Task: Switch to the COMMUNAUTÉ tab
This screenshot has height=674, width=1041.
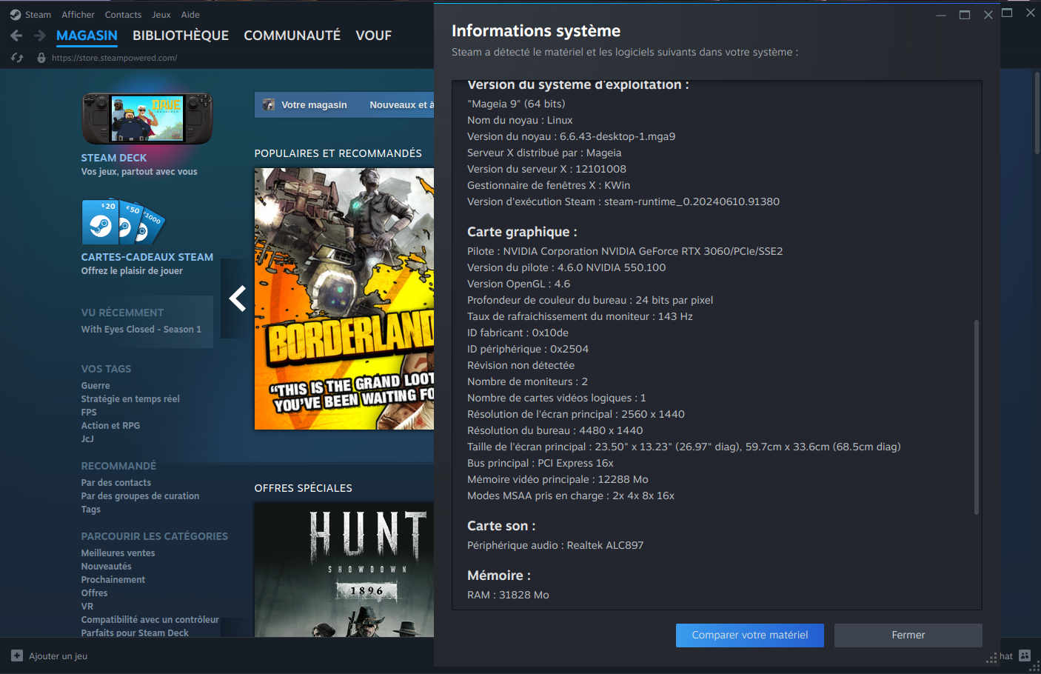Action: [x=292, y=36]
